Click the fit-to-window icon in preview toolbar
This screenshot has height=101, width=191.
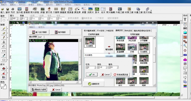tap(36, 41)
